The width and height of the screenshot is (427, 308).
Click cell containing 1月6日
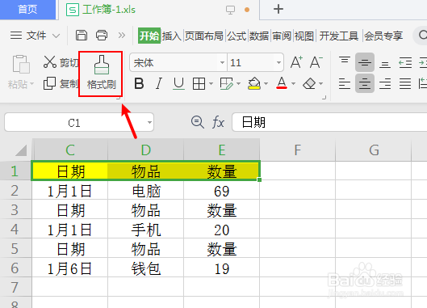[69, 268]
